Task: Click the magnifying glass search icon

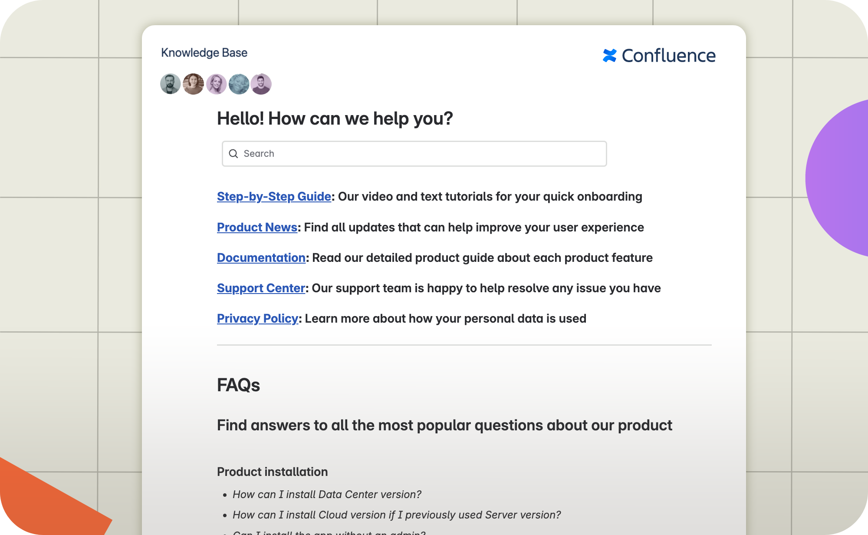Action: tap(233, 154)
